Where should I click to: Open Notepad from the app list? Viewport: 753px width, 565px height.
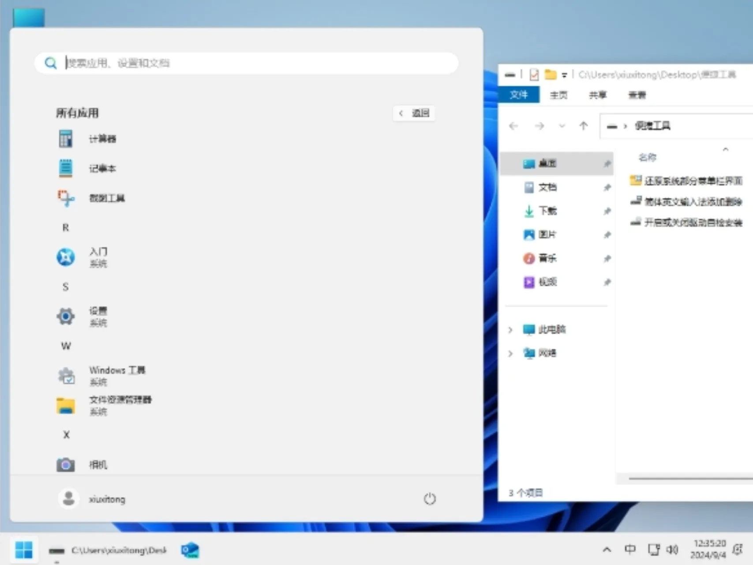point(102,168)
